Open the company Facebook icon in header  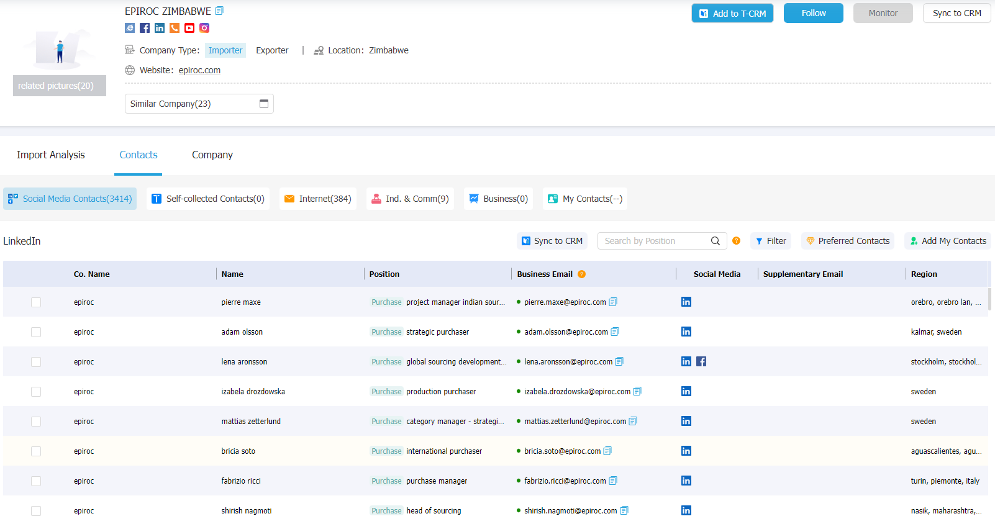145,28
